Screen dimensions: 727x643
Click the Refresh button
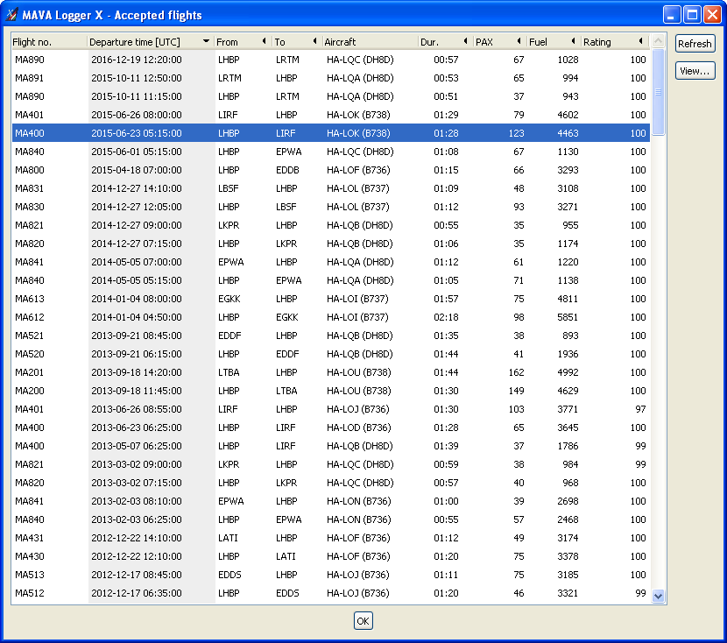695,44
